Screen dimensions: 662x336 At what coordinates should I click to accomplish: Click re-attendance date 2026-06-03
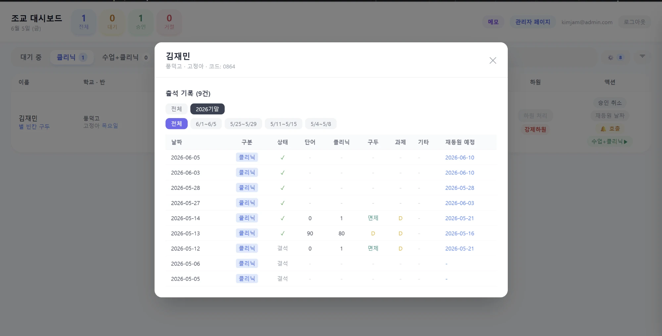coord(459,203)
